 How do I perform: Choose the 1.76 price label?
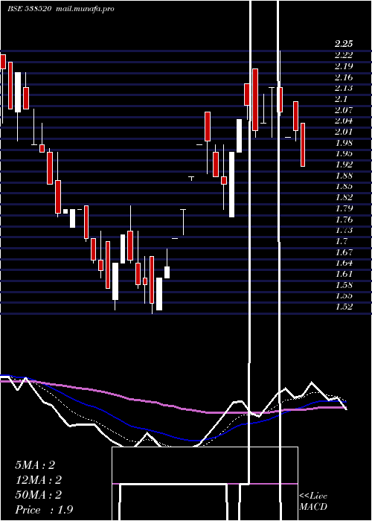point(344,220)
